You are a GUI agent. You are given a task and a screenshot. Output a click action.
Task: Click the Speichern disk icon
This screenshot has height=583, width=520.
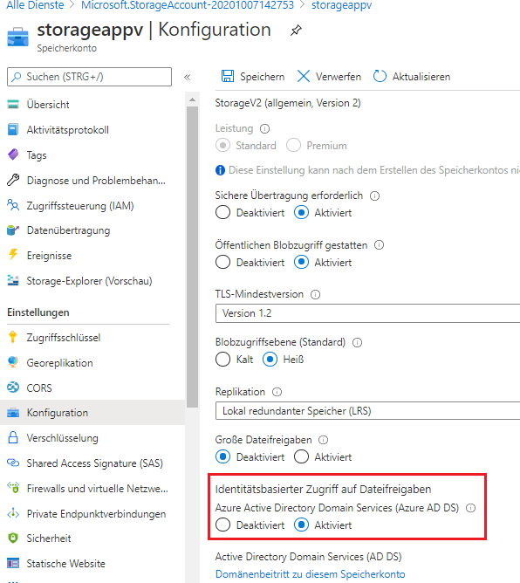click(228, 76)
